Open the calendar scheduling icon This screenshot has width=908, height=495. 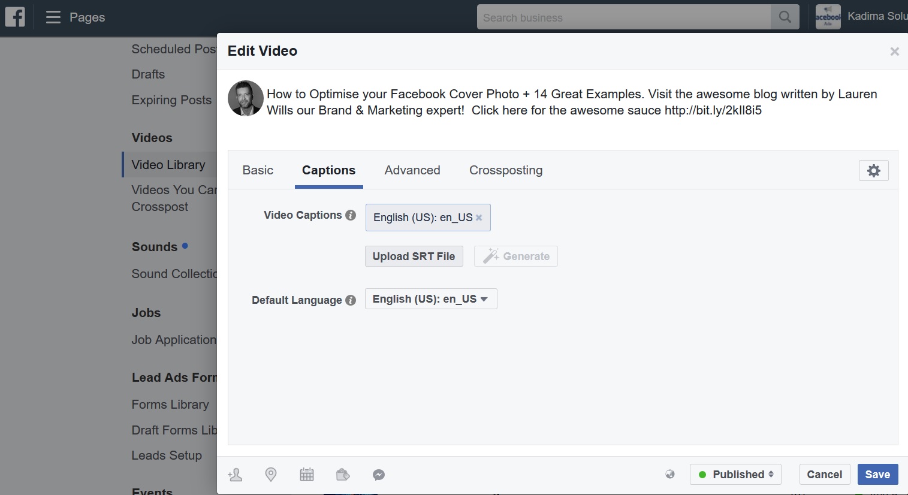coord(307,475)
